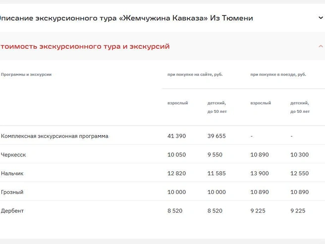
Task: Select the Дербент row label
Action: pos(12,211)
